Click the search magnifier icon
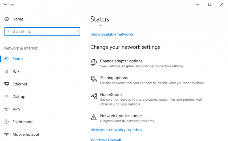This screenshot has height=141, width=228. tap(76, 32)
